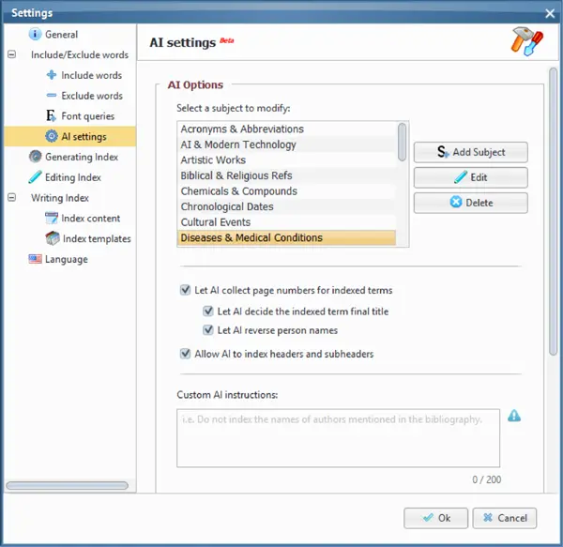Select Artistic Works subject
This screenshot has height=547, width=563.
[x=287, y=160]
